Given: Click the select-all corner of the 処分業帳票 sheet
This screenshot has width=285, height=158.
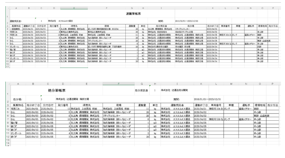Looking at the screenshot, I should (8, 83).
